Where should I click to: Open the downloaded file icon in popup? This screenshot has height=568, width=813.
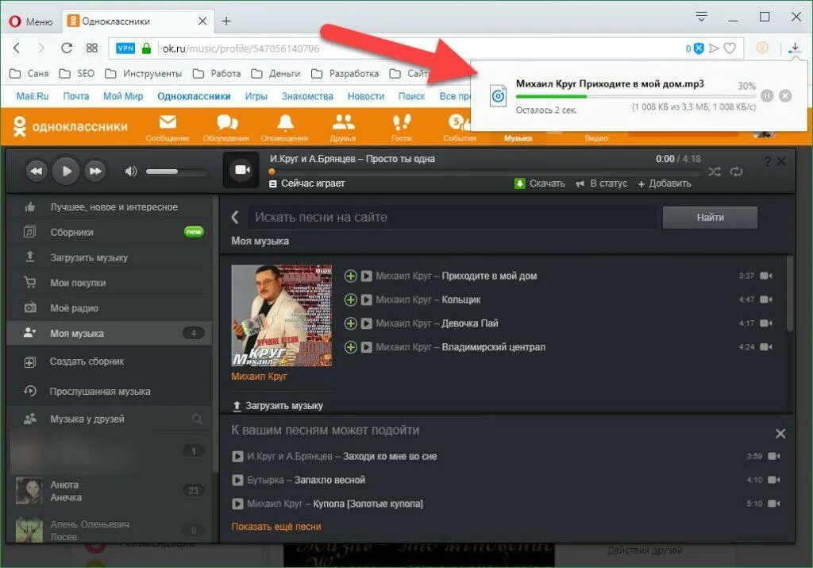pyautogui.click(x=498, y=96)
